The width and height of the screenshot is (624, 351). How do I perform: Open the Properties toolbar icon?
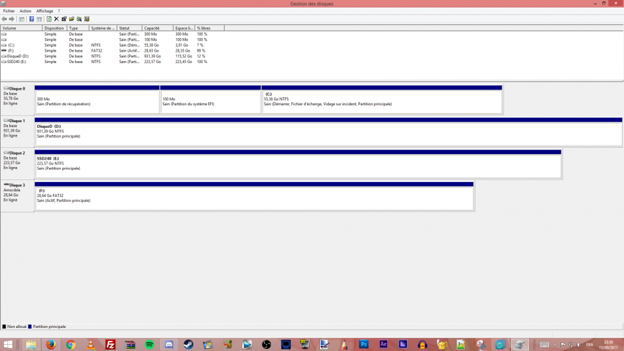pyautogui.click(x=64, y=19)
